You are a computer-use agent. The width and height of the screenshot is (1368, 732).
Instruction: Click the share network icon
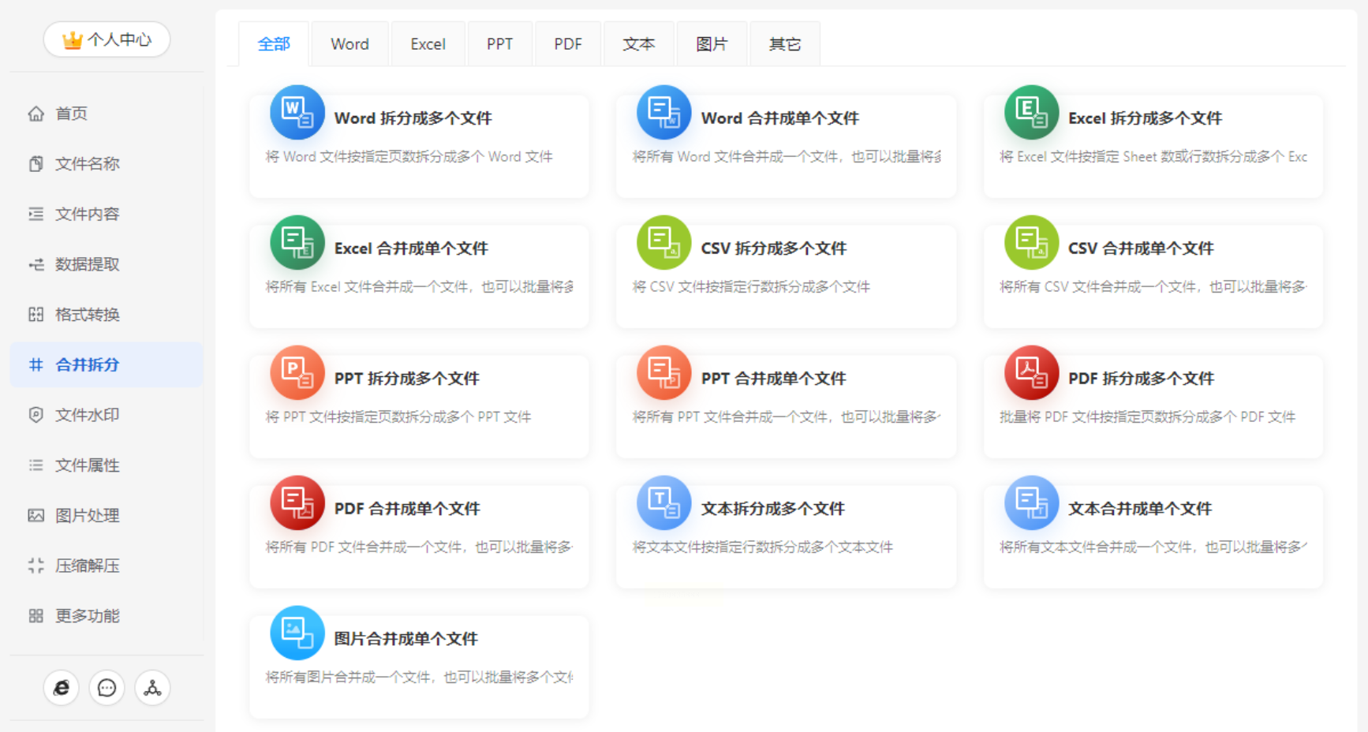coord(152,688)
